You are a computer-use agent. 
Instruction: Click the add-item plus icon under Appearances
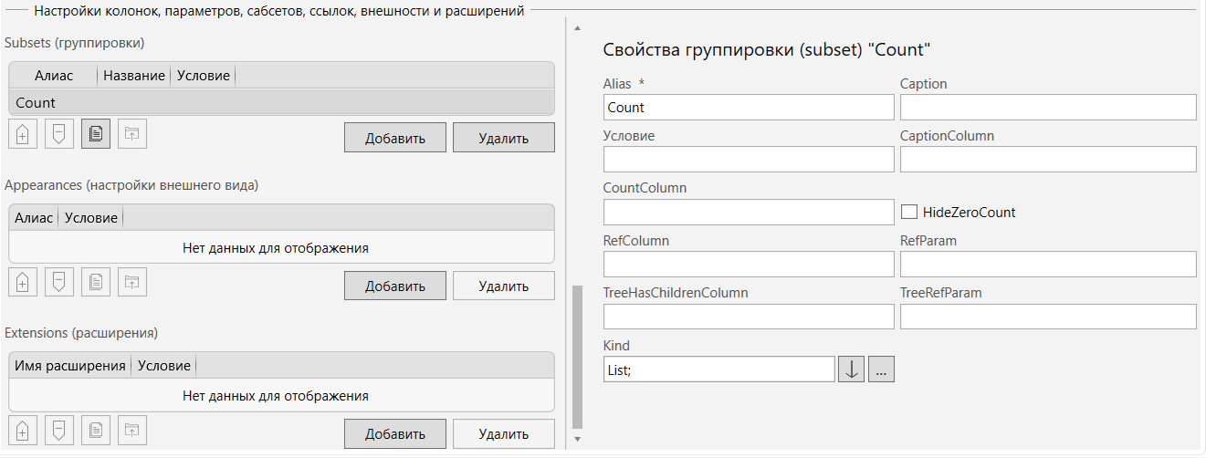[23, 282]
